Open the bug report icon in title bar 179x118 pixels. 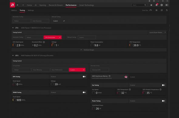point(150,1)
